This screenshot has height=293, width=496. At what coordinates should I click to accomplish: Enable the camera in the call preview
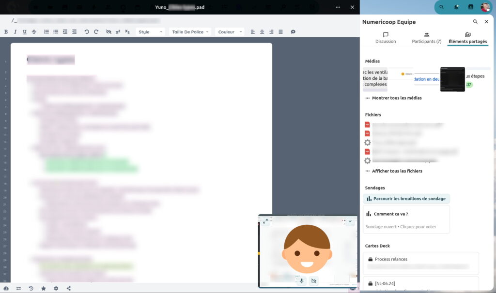(x=314, y=281)
